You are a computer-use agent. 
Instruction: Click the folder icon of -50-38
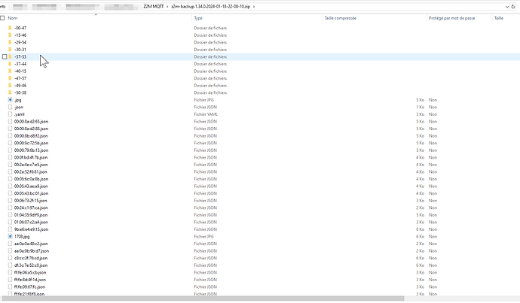tap(10, 92)
